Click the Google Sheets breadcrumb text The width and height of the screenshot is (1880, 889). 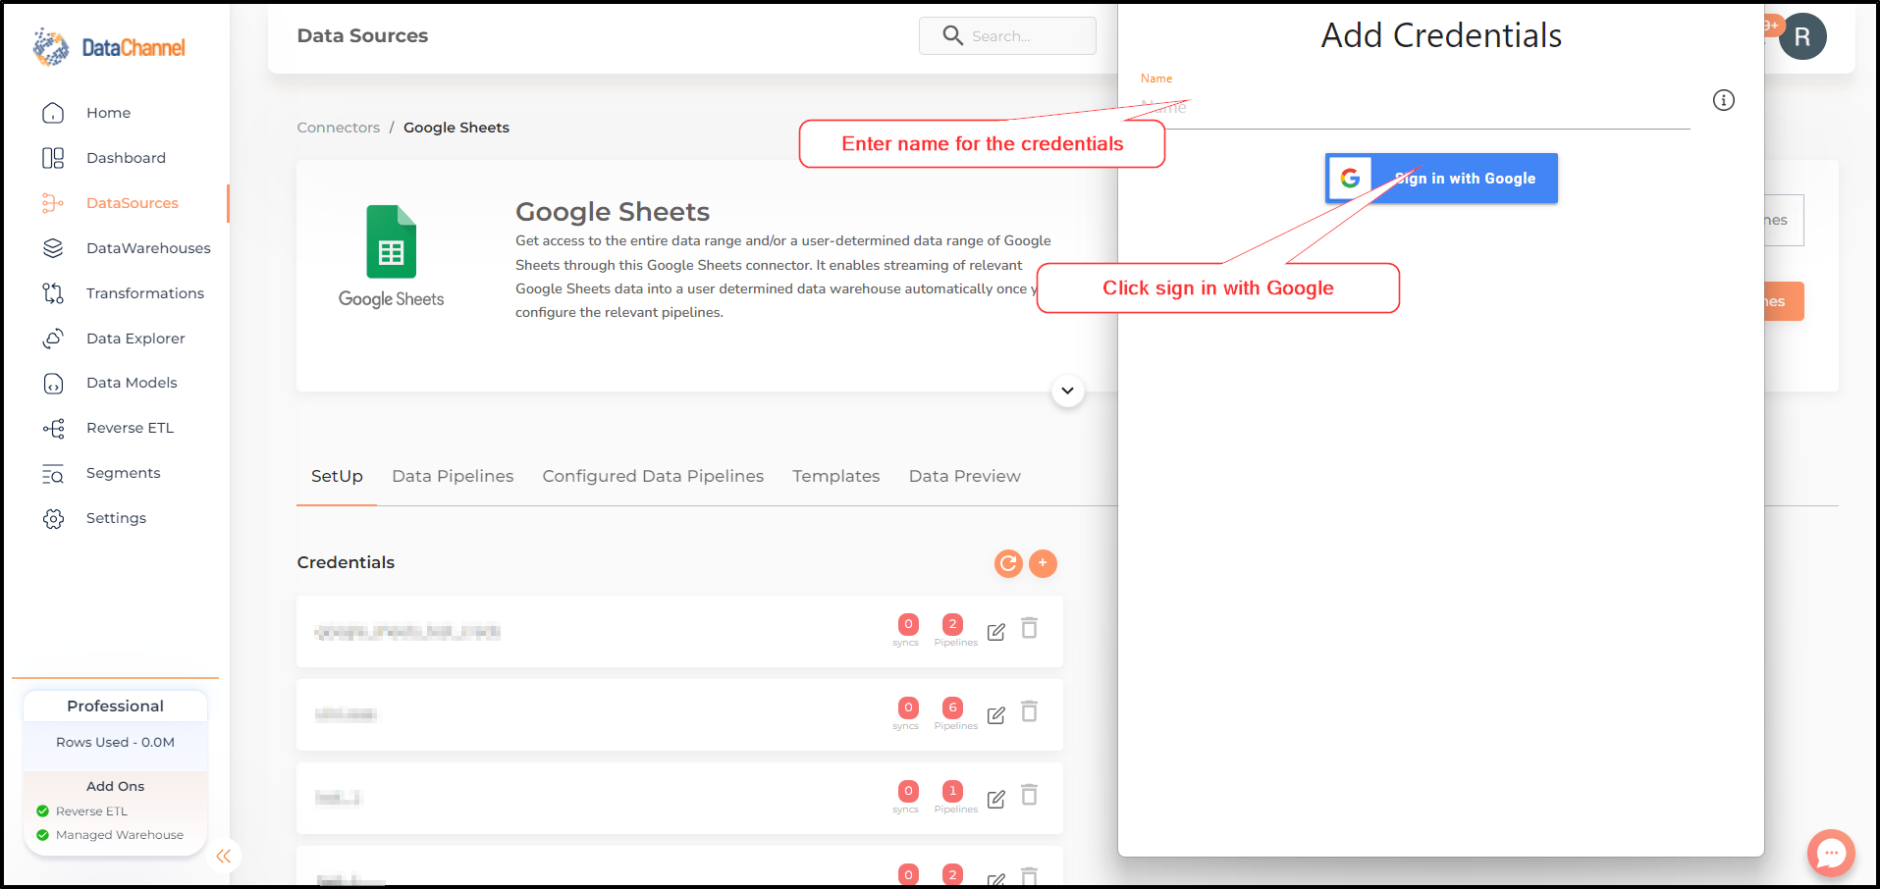(457, 128)
